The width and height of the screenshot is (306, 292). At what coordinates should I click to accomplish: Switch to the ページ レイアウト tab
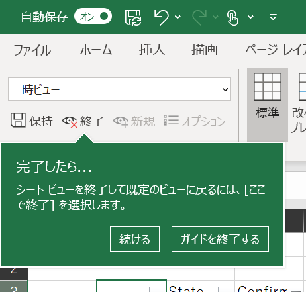(x=276, y=50)
